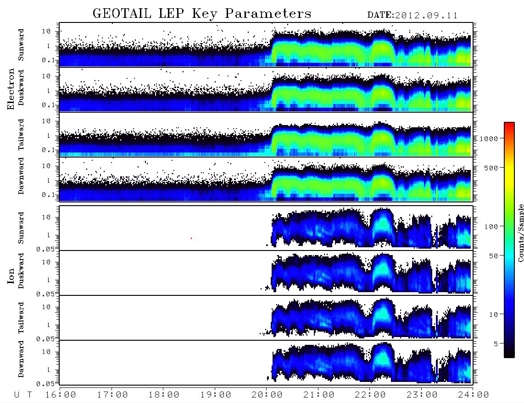Click the '0.1' tick of Electron Sunward panel
The width and height of the screenshot is (524, 403).
pos(48,60)
